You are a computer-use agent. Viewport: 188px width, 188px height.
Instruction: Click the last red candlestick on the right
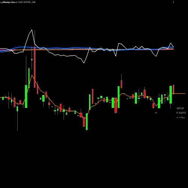click(174, 89)
